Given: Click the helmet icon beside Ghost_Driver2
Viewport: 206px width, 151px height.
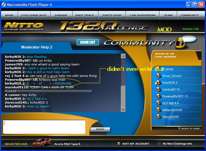Looking at the screenshot, I should (158, 75).
